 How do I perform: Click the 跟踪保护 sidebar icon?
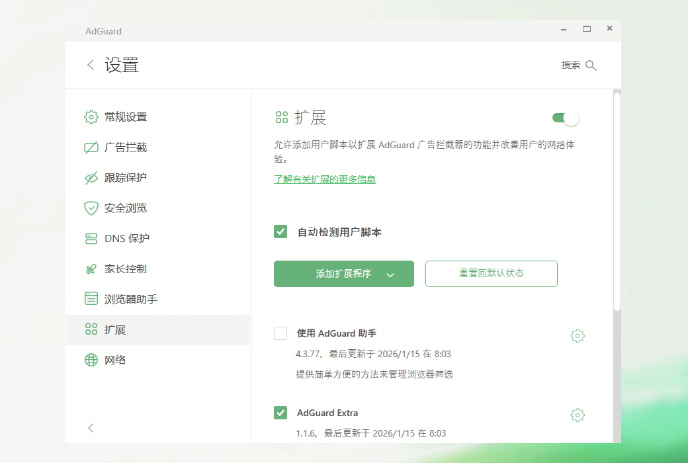(91, 177)
